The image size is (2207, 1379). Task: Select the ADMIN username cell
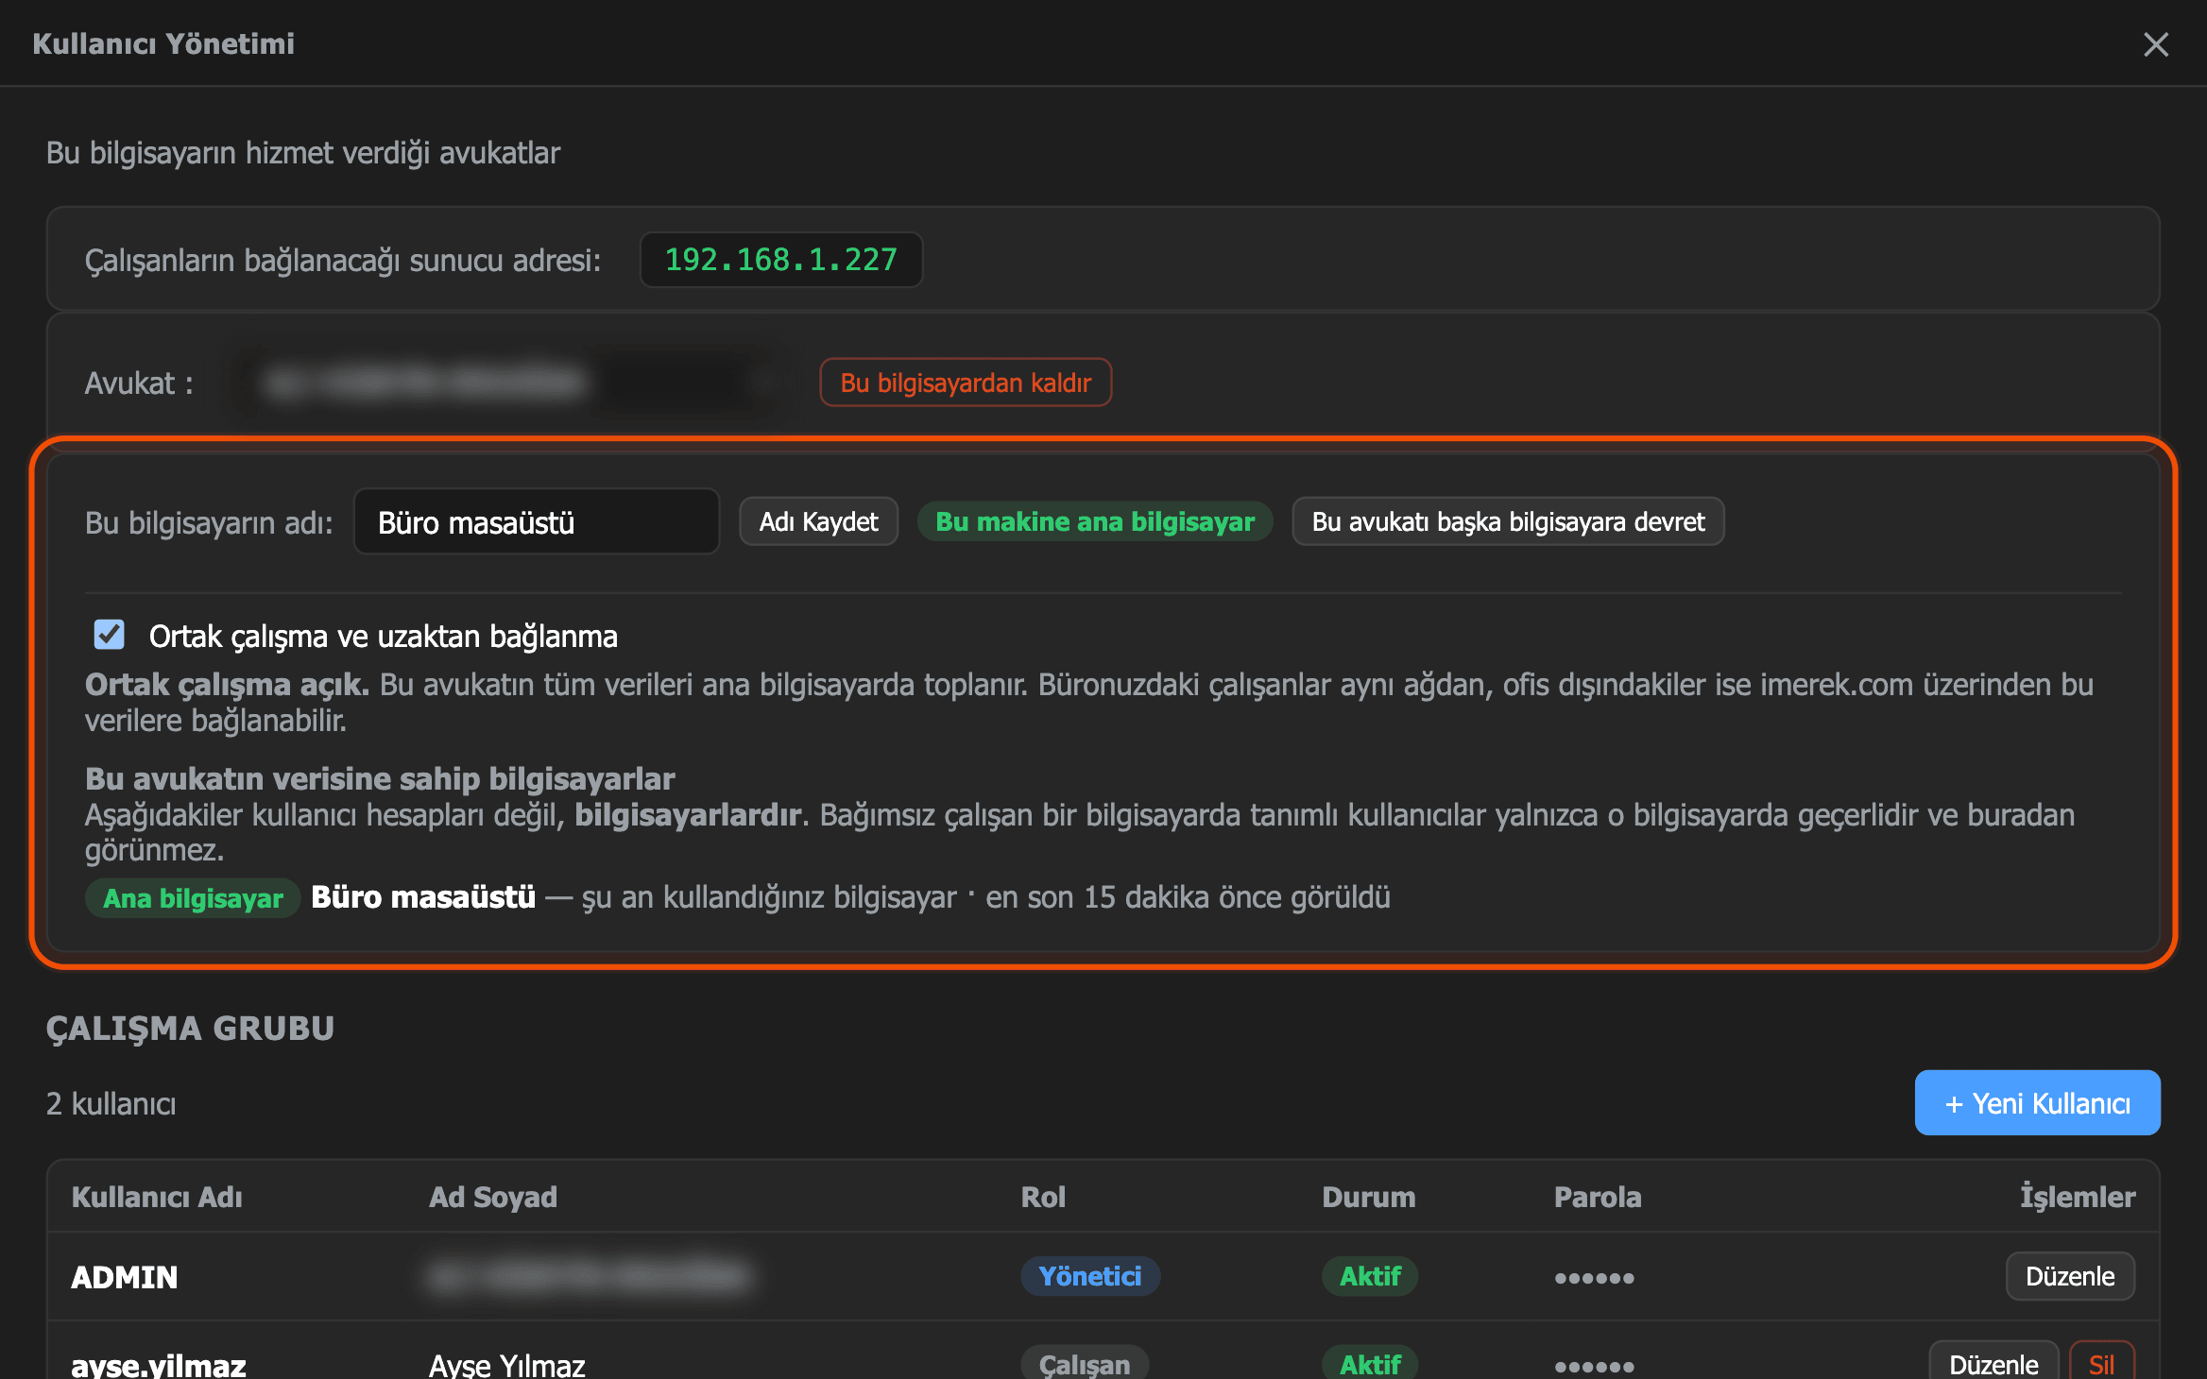click(x=125, y=1277)
